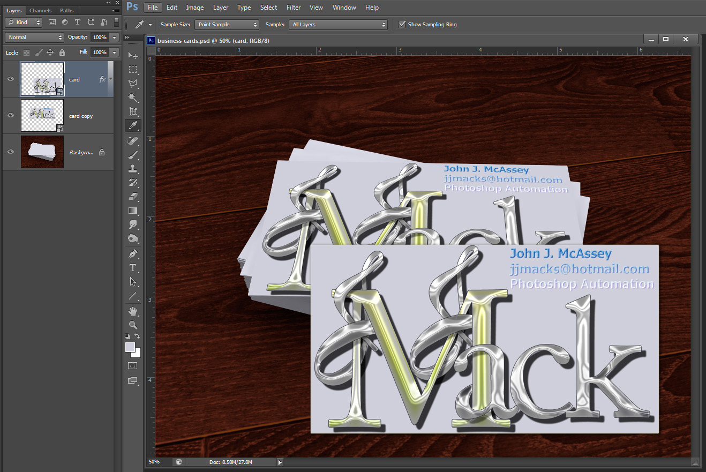Switch foreground and background colors

138,336
